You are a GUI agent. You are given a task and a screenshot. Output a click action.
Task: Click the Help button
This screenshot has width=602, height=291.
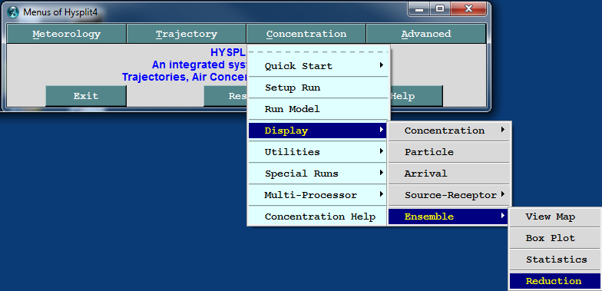pos(416,96)
